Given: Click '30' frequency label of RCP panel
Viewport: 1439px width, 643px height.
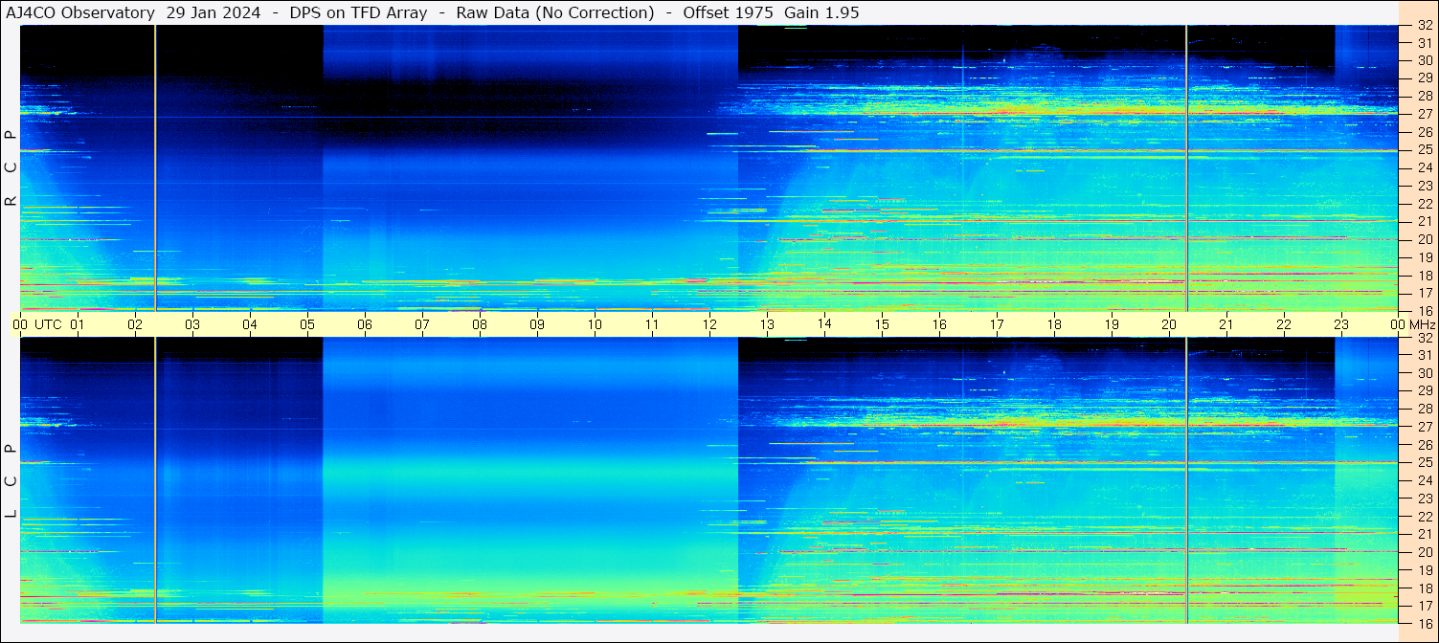Looking at the screenshot, I should coord(1425,60).
